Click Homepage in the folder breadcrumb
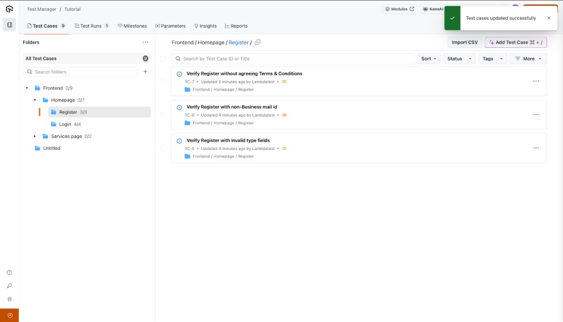This screenshot has width=563, height=322. click(x=211, y=42)
